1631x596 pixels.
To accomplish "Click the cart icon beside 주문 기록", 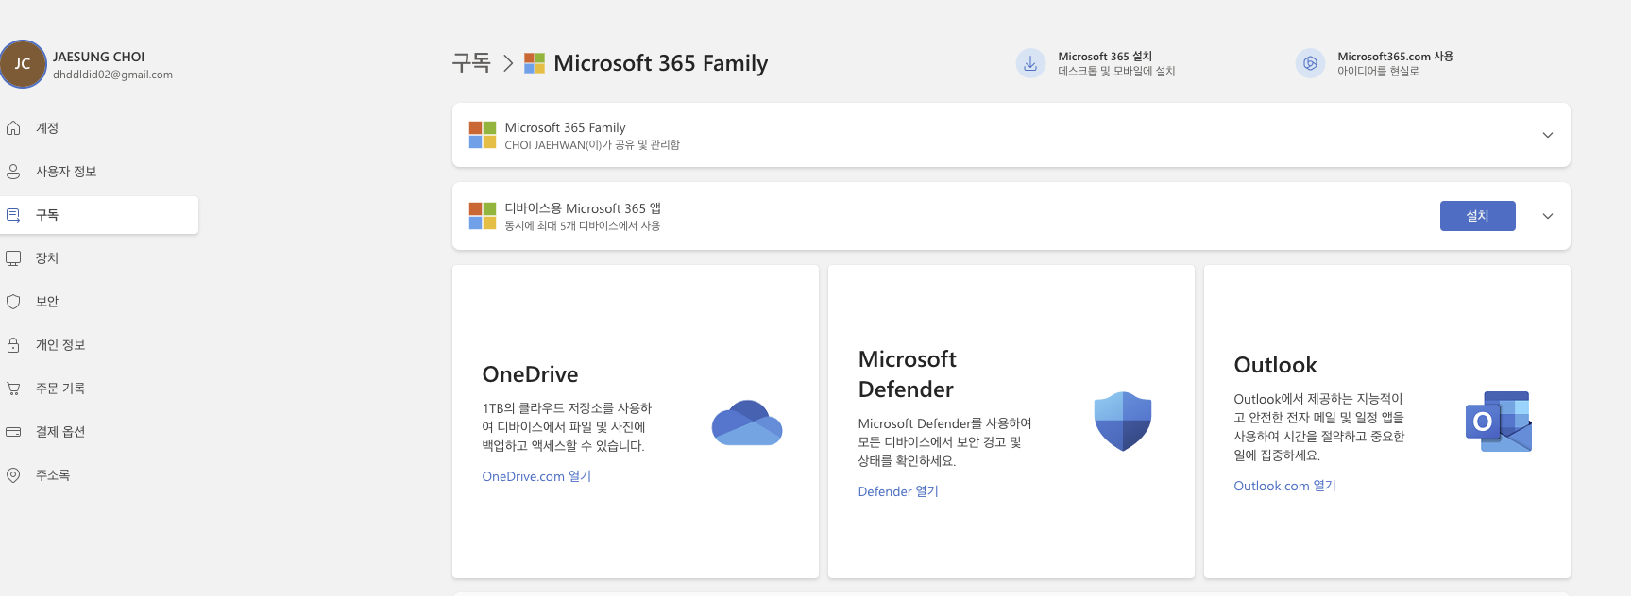I will 13,389.
